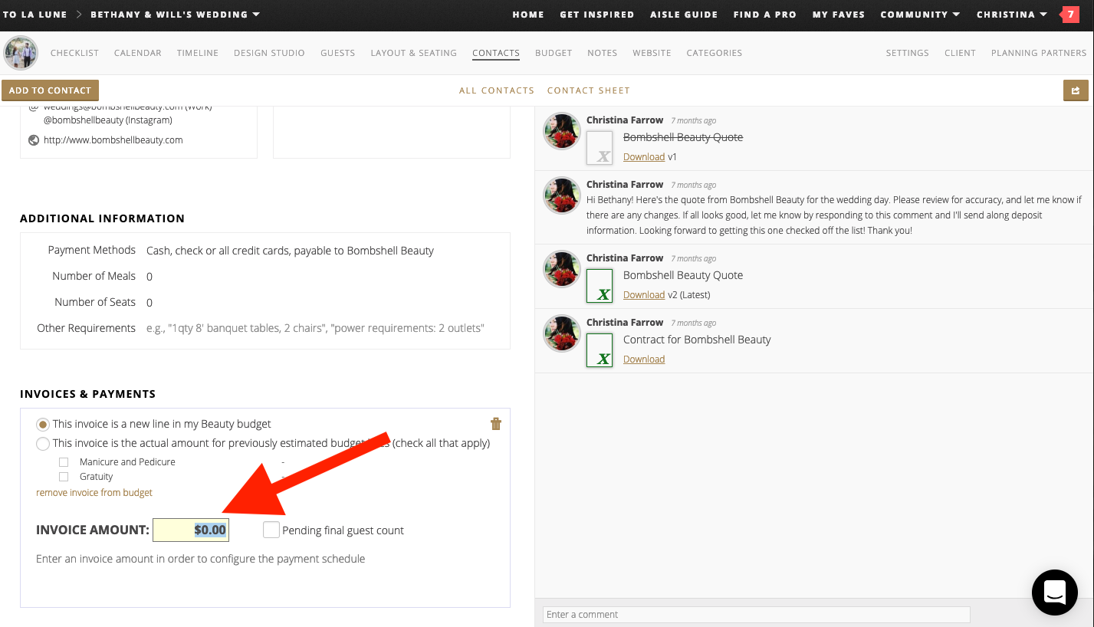Download Bombshell Beauty Quote v1
This screenshot has width=1094, height=627.
644,157
